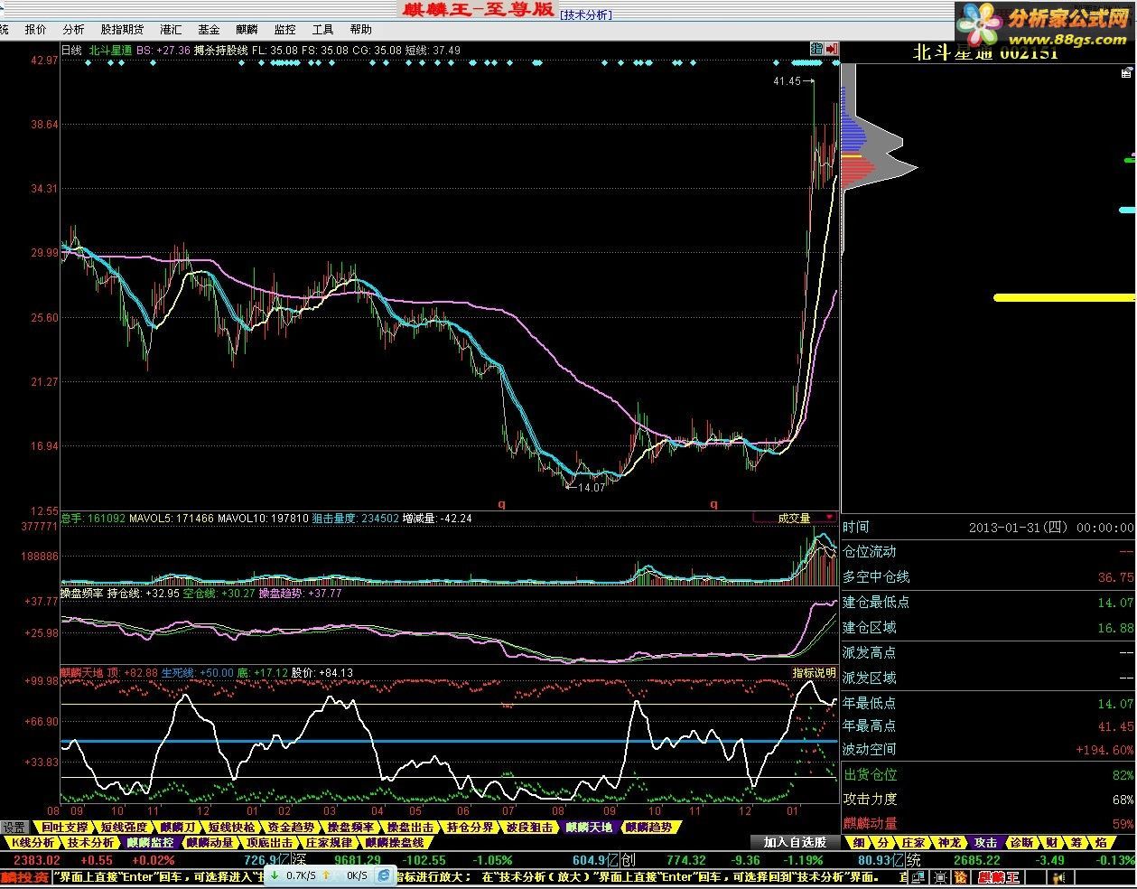
Task: Click the 北斗星通 002151 stock title
Action: (984, 51)
